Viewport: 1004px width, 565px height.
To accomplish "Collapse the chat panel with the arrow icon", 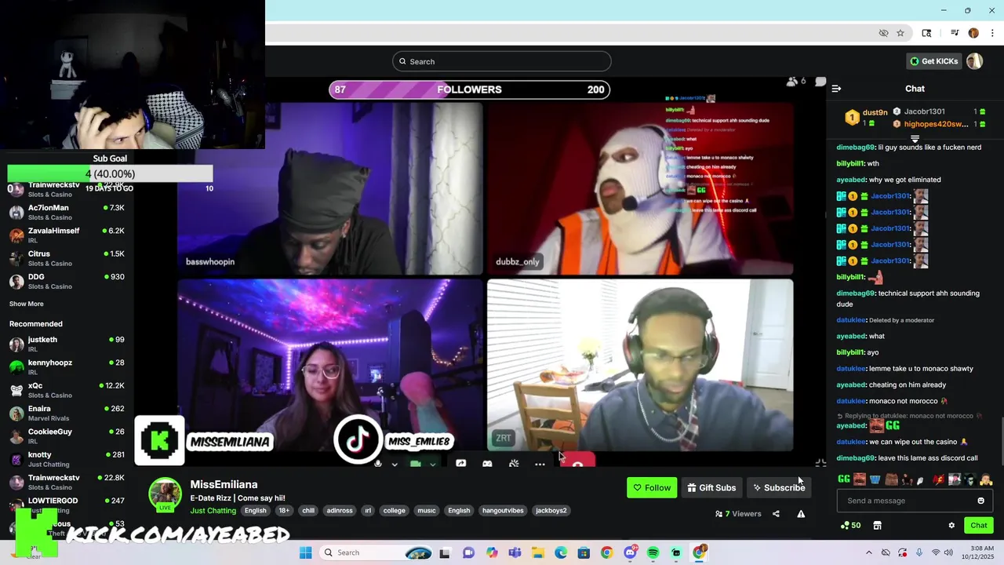I will point(836,89).
